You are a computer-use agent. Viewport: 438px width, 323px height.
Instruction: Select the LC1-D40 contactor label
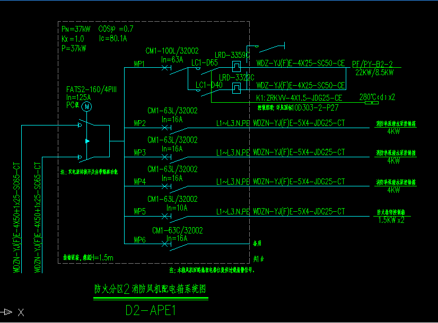[209, 85]
